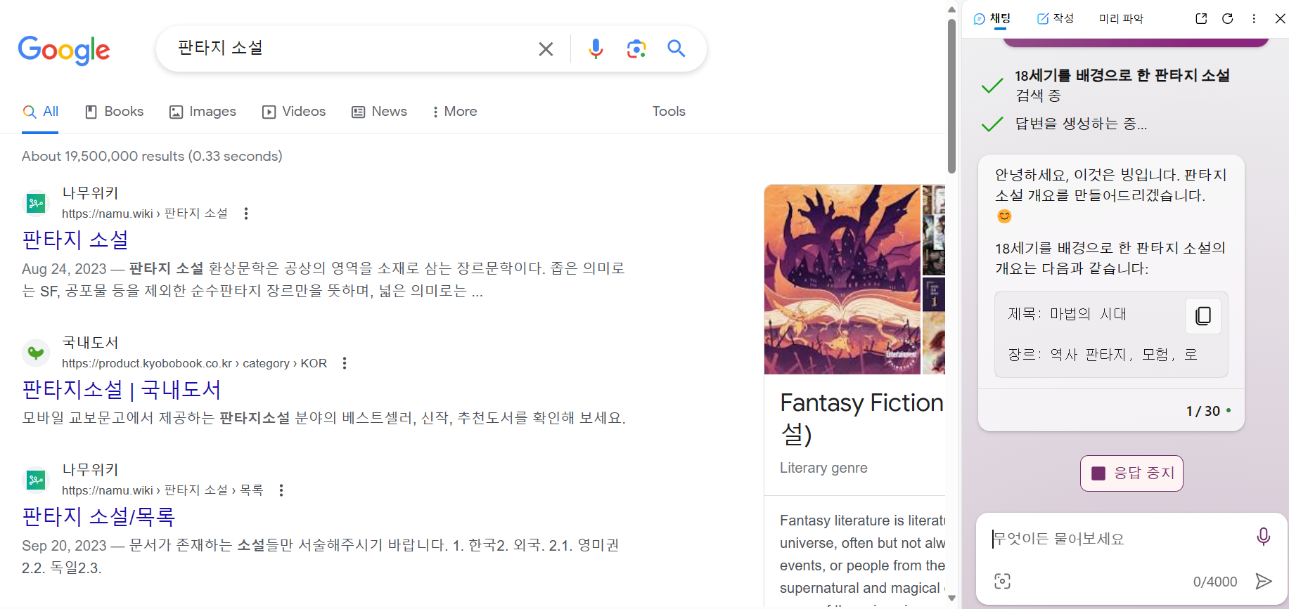Screen dimensions: 1289x609
Task: Click the namu.wiki › 판타지 소설 breadcrumb URL
Action: click(145, 214)
